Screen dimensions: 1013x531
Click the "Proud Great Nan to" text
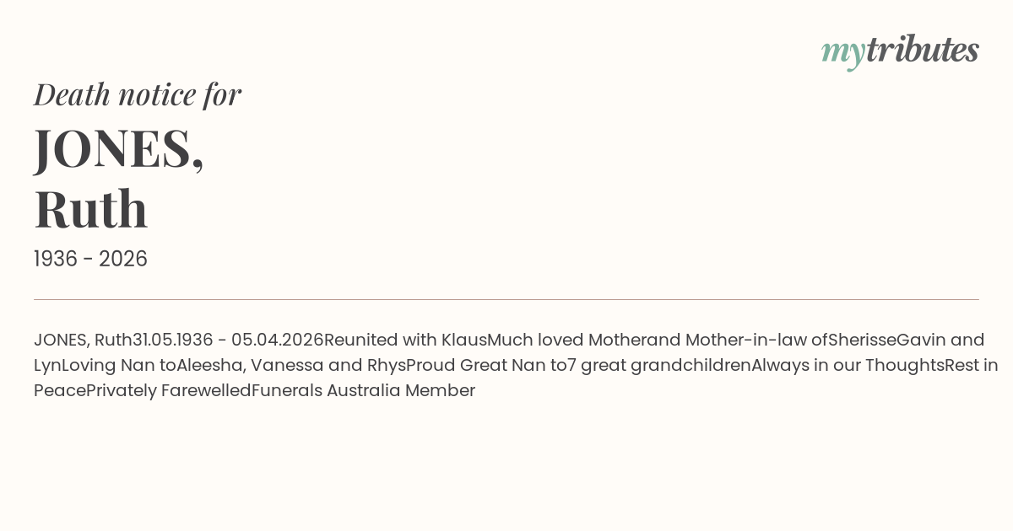click(x=486, y=365)
